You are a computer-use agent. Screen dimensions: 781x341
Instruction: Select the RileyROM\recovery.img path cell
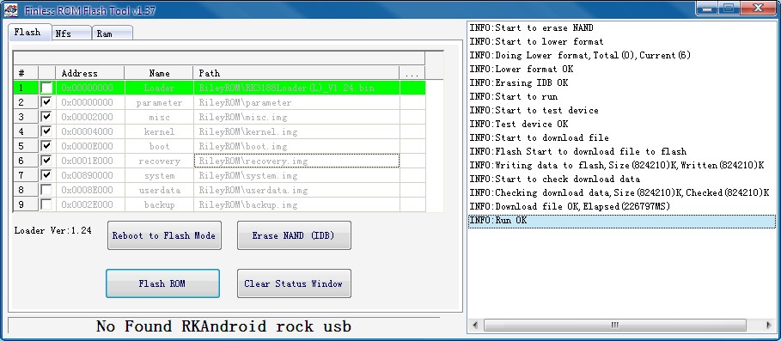click(296, 161)
